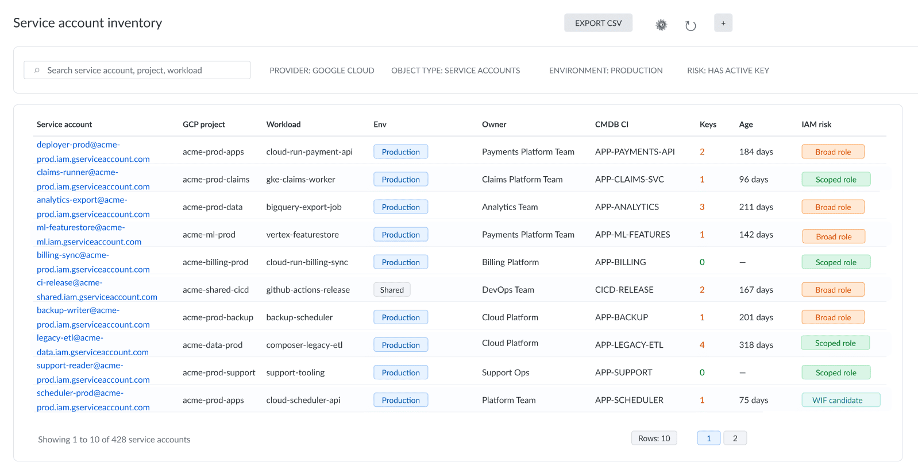Open the Provider: Google Cloud filter
The width and height of the screenshot is (918, 474).
[322, 71]
